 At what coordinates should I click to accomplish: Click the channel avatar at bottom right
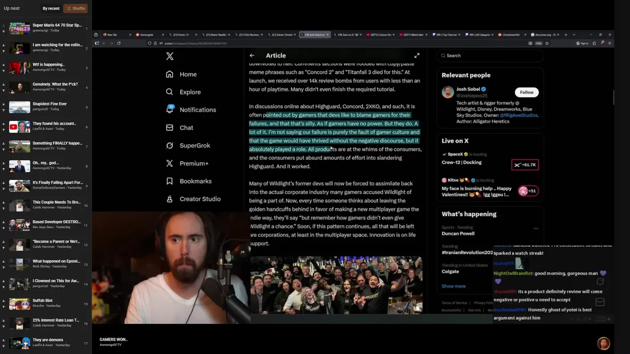[603, 343]
